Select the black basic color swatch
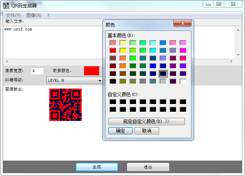Screen dimensions: 245x176 click(x=113, y=81)
